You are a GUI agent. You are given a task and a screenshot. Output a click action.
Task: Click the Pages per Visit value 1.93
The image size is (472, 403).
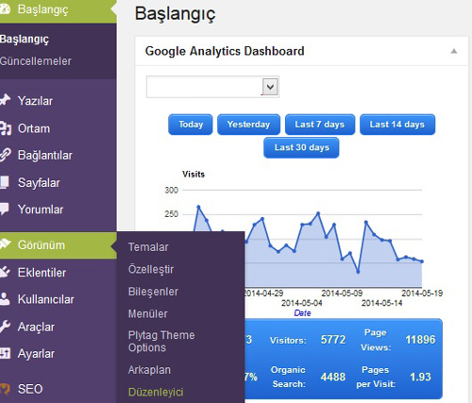tap(420, 377)
